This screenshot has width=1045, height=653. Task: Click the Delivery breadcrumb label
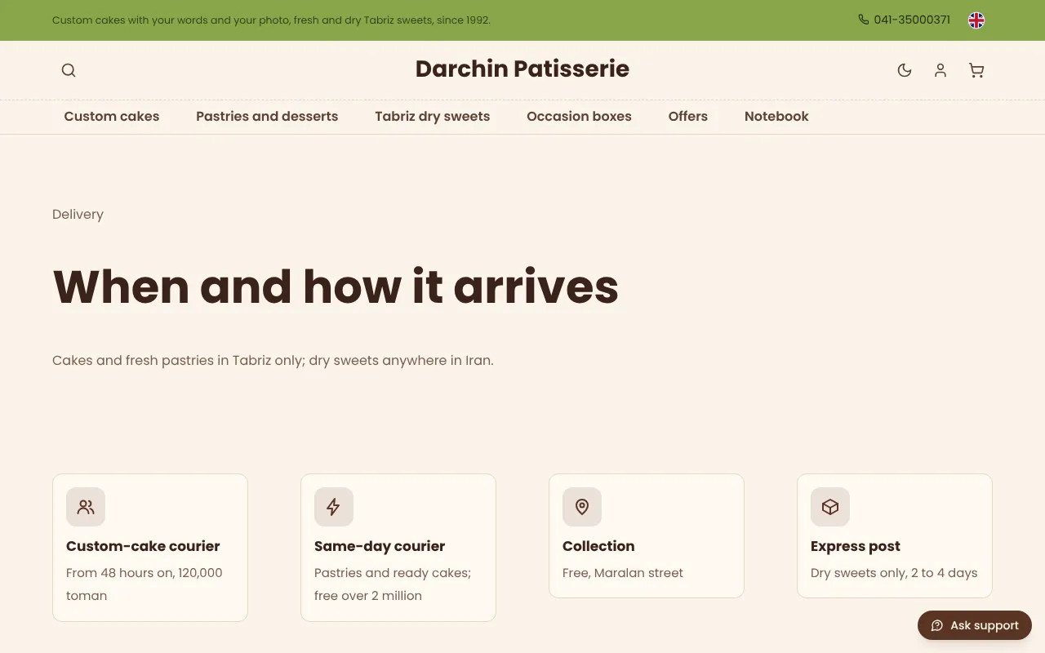[78, 214]
